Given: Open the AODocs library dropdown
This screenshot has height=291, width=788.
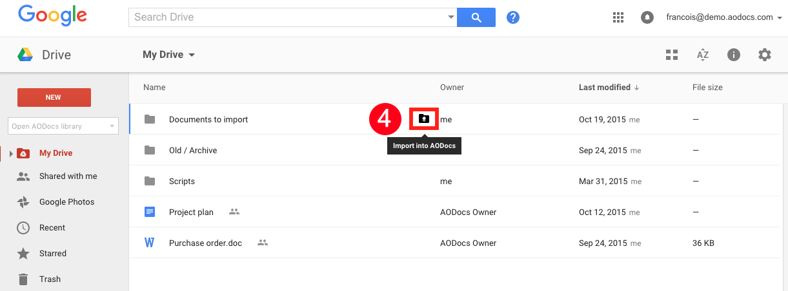Looking at the screenshot, I should pyautogui.click(x=63, y=126).
